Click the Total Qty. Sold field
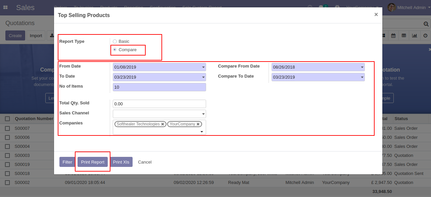Viewport: 431px width, 197px height. tap(159, 104)
